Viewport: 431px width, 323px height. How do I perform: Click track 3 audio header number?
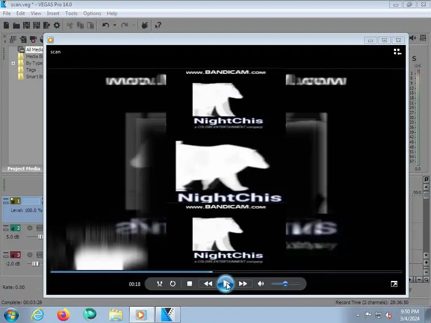pos(16,255)
